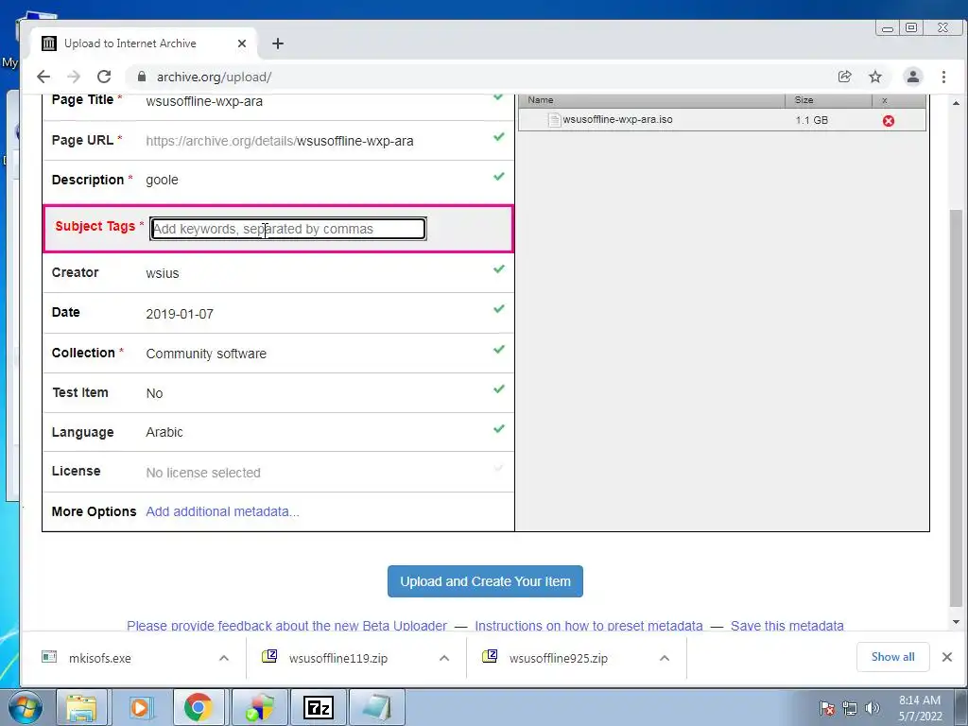Click the Subject Tags keyword field

(287, 229)
